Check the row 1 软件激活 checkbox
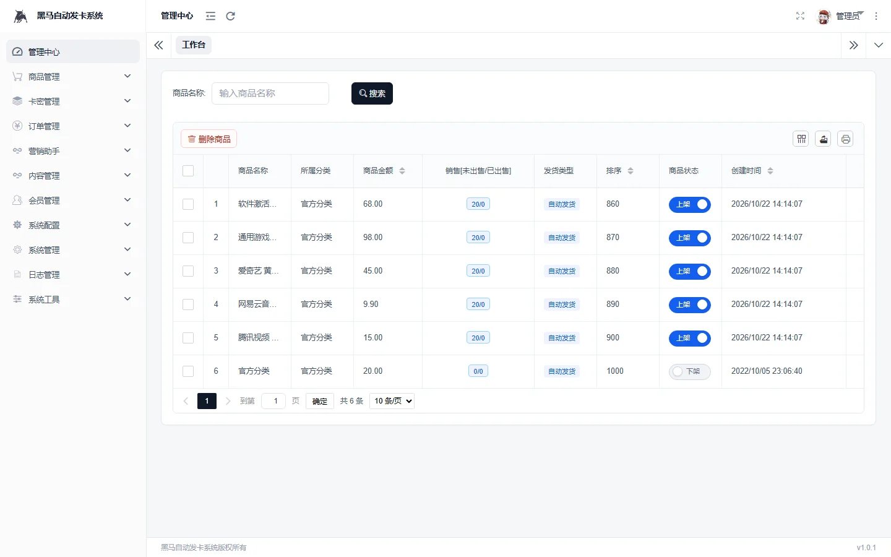891x557 pixels. [188, 204]
